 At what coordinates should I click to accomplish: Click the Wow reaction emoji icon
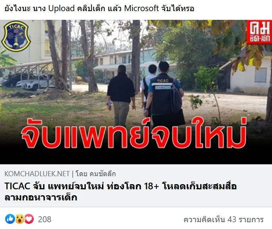20,219
